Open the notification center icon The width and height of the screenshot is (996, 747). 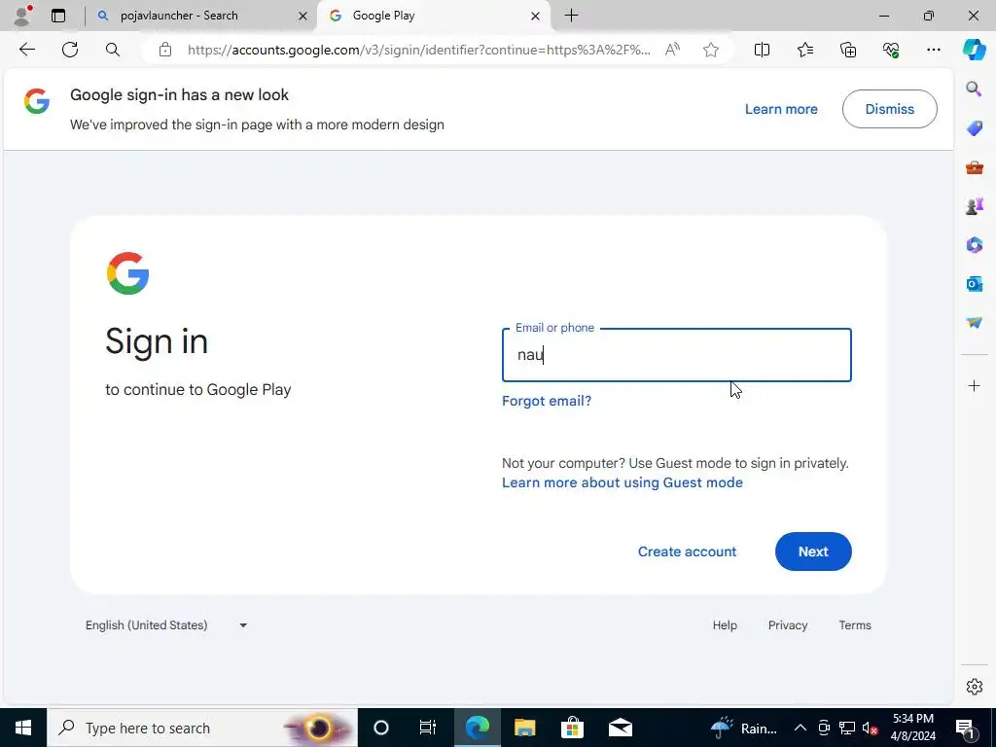965,728
